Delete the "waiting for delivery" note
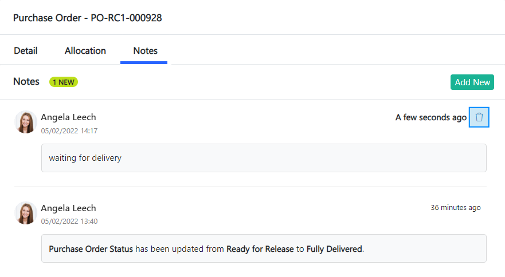 pyautogui.click(x=479, y=117)
